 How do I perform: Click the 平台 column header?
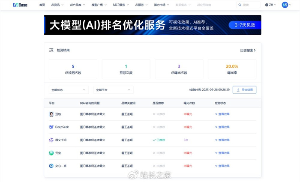click(x=52, y=103)
